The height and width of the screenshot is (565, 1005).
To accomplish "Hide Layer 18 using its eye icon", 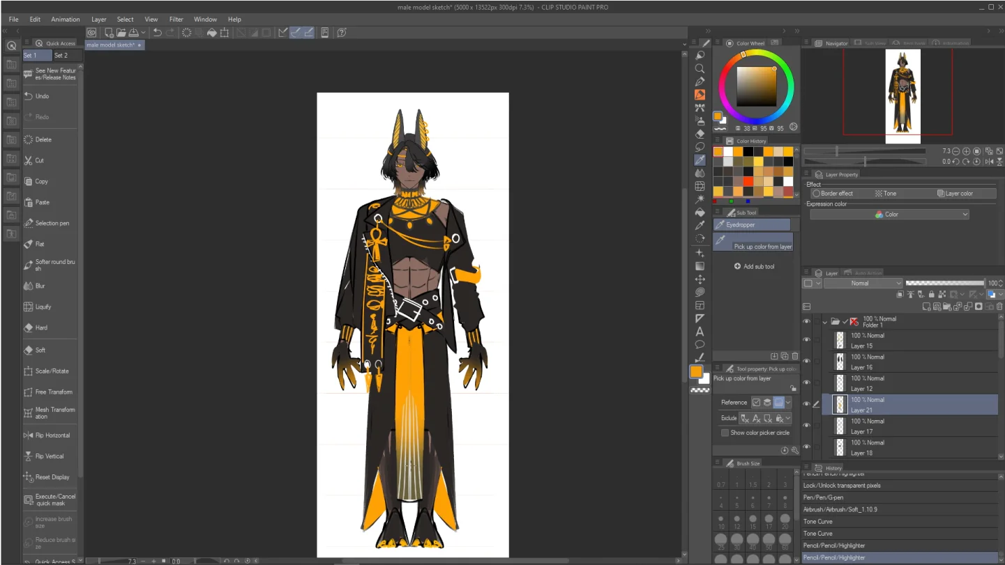I will point(807,447).
